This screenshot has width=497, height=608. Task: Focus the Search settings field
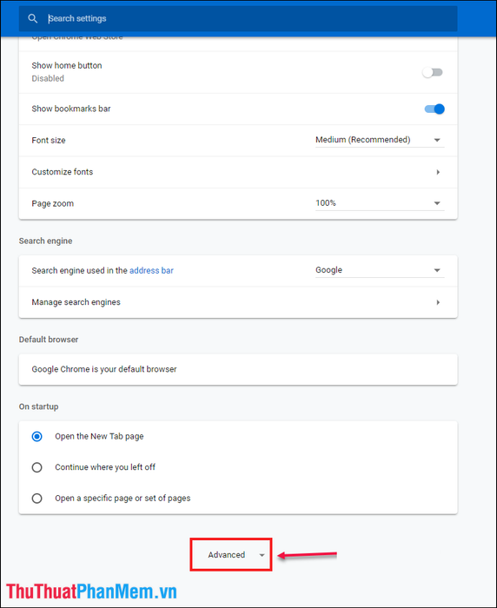pos(238,18)
